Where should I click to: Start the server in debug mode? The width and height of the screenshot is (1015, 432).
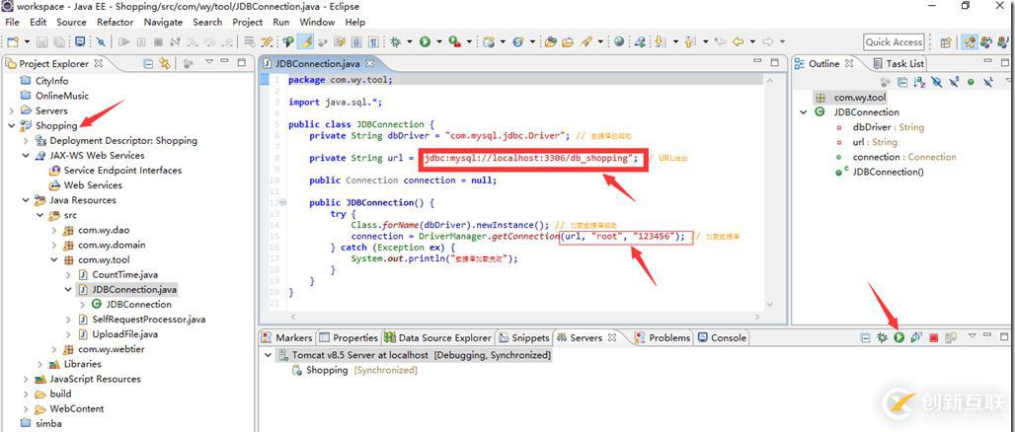[882, 337]
